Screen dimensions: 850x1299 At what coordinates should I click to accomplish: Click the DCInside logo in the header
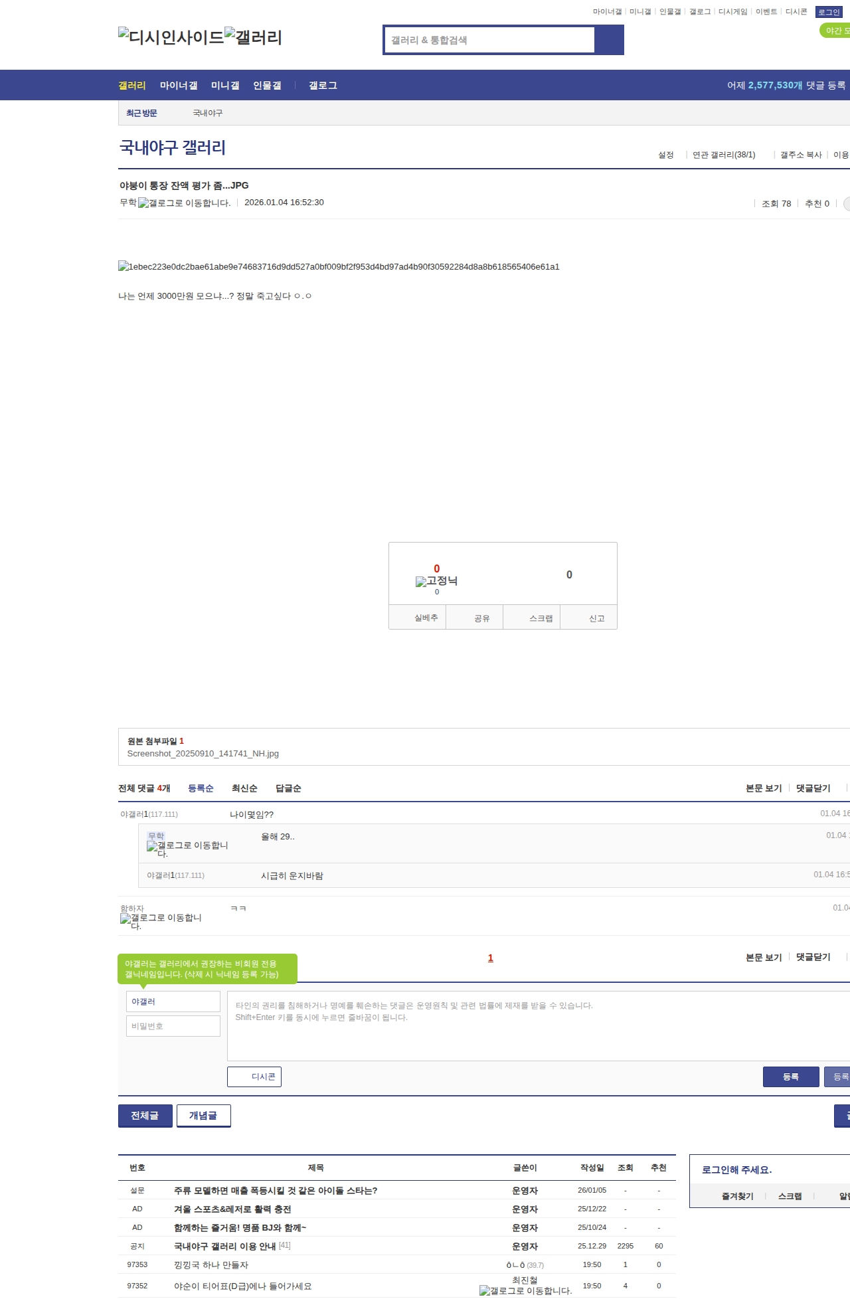click(171, 37)
